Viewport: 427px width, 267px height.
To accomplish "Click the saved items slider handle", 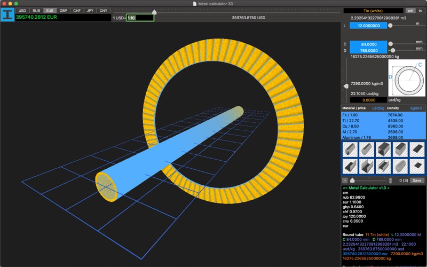I will (x=352, y=180).
